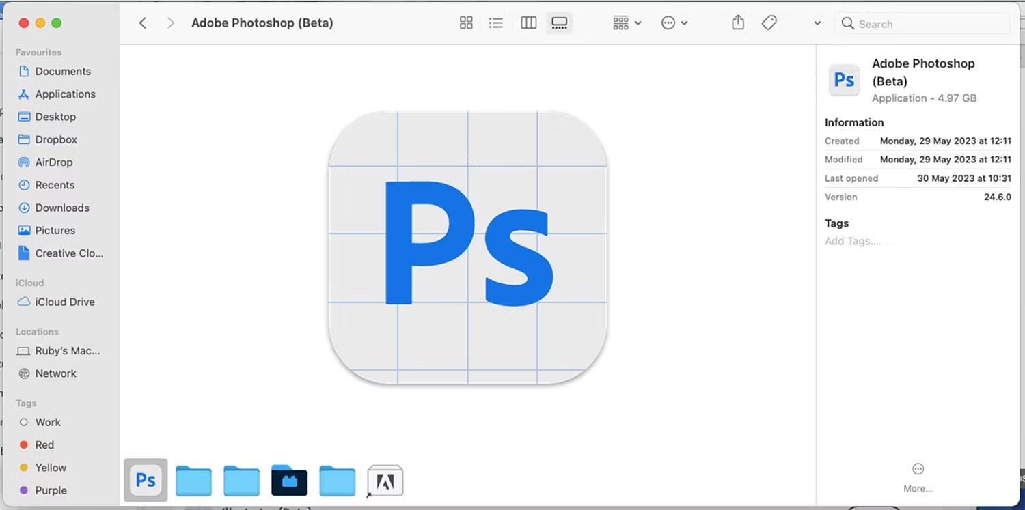This screenshot has height=510, width=1025.
Task: Select Documents in the sidebar
Action: click(63, 71)
